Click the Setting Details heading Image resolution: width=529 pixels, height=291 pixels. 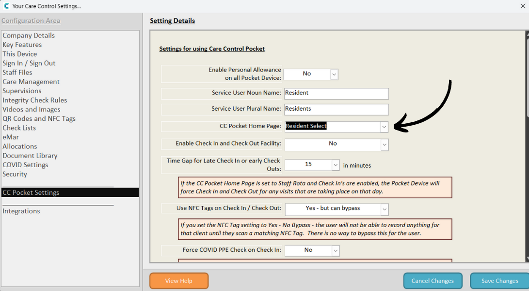click(173, 21)
